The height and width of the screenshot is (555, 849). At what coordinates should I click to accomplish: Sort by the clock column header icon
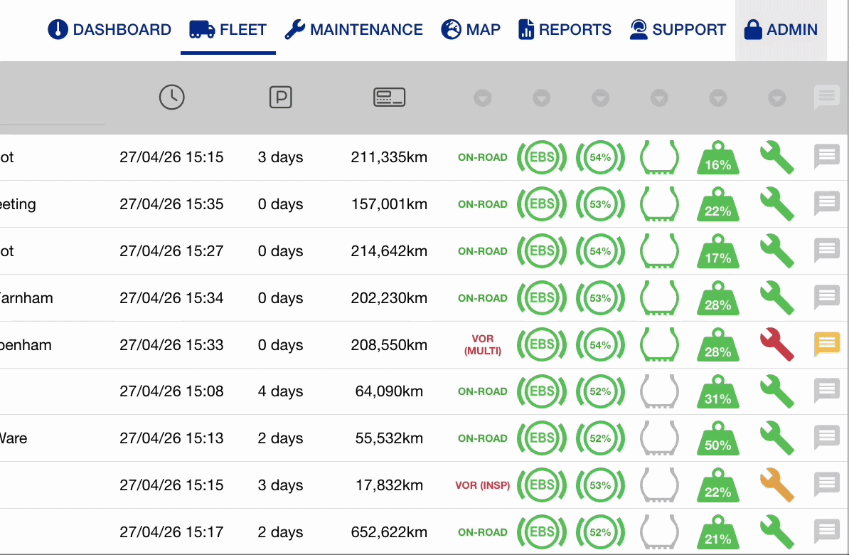tap(172, 97)
